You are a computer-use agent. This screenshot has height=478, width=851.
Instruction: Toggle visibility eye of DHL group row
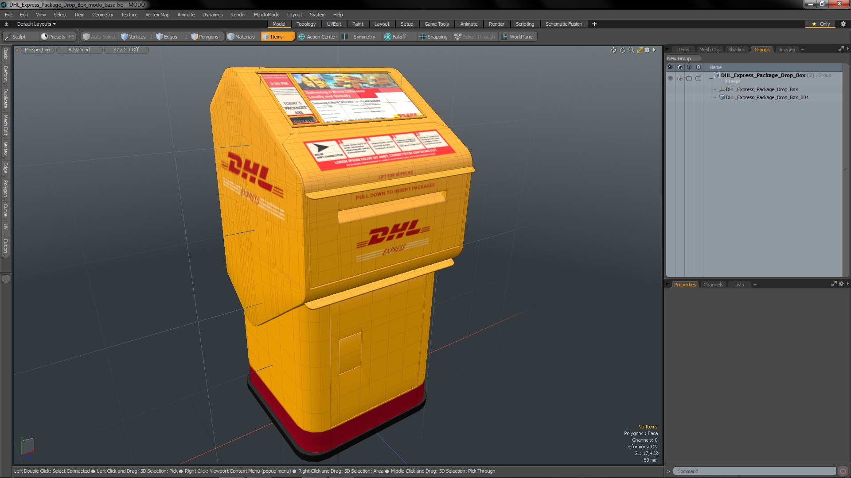click(670, 78)
